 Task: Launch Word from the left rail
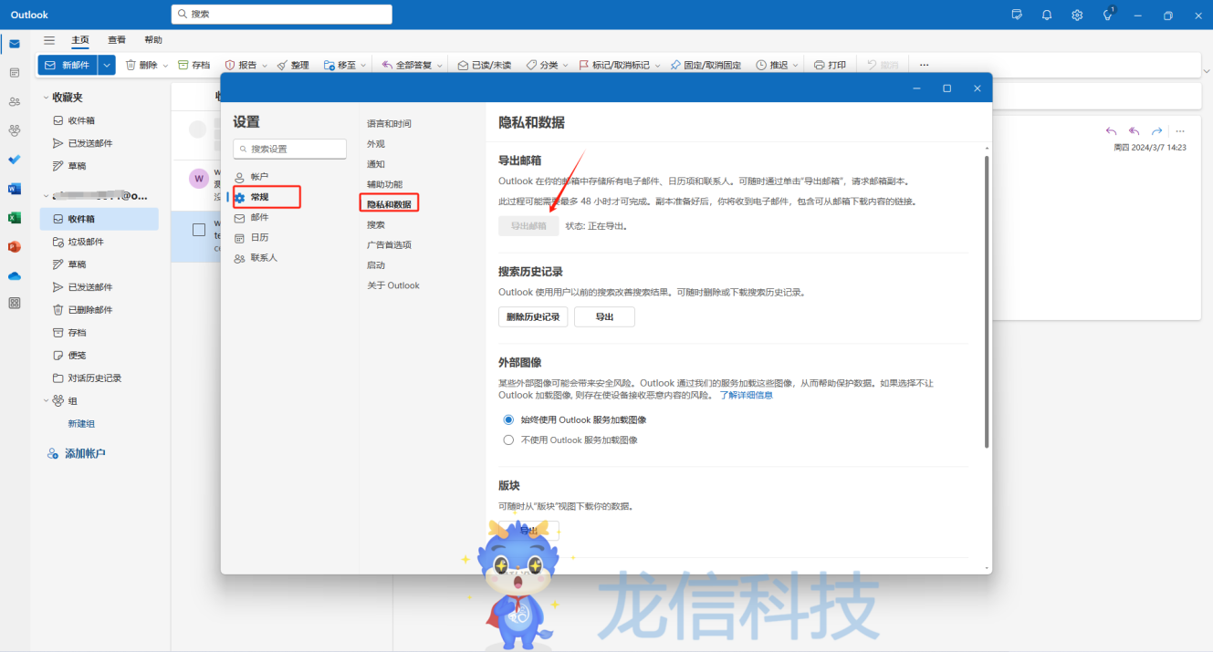point(15,189)
